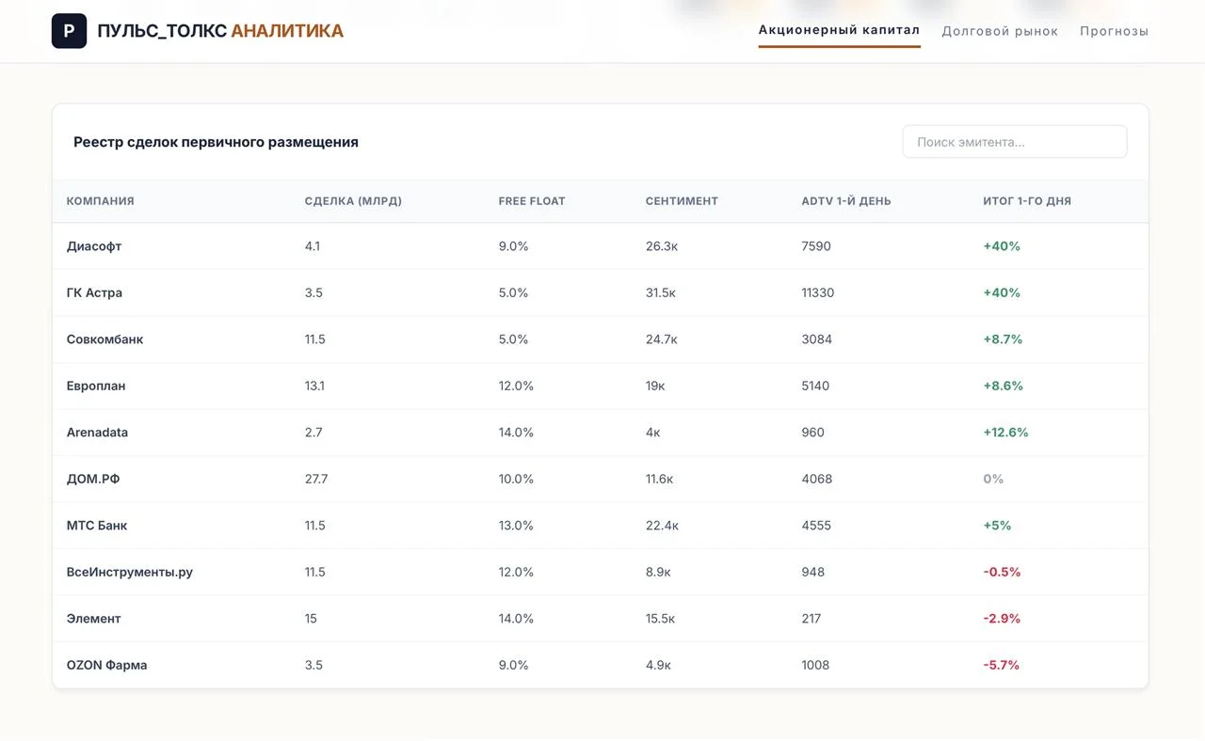1205x741 pixels.
Task: Click the ADTV 1-й день column header
Action: tap(846, 201)
